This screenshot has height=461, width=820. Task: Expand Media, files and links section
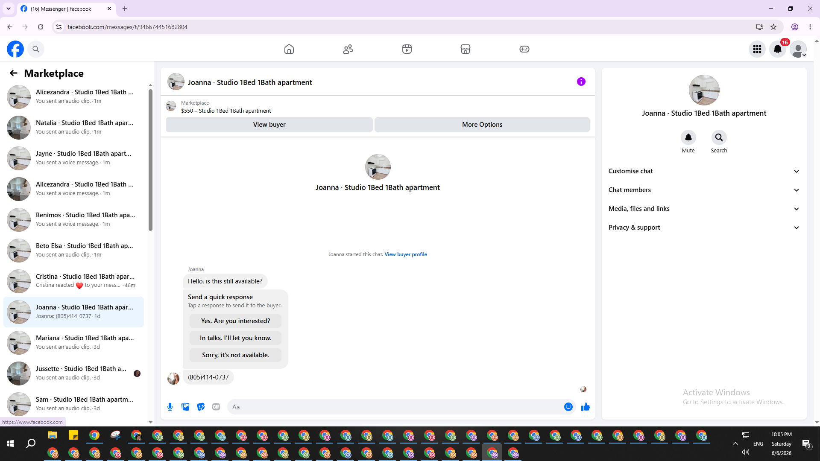tap(704, 209)
